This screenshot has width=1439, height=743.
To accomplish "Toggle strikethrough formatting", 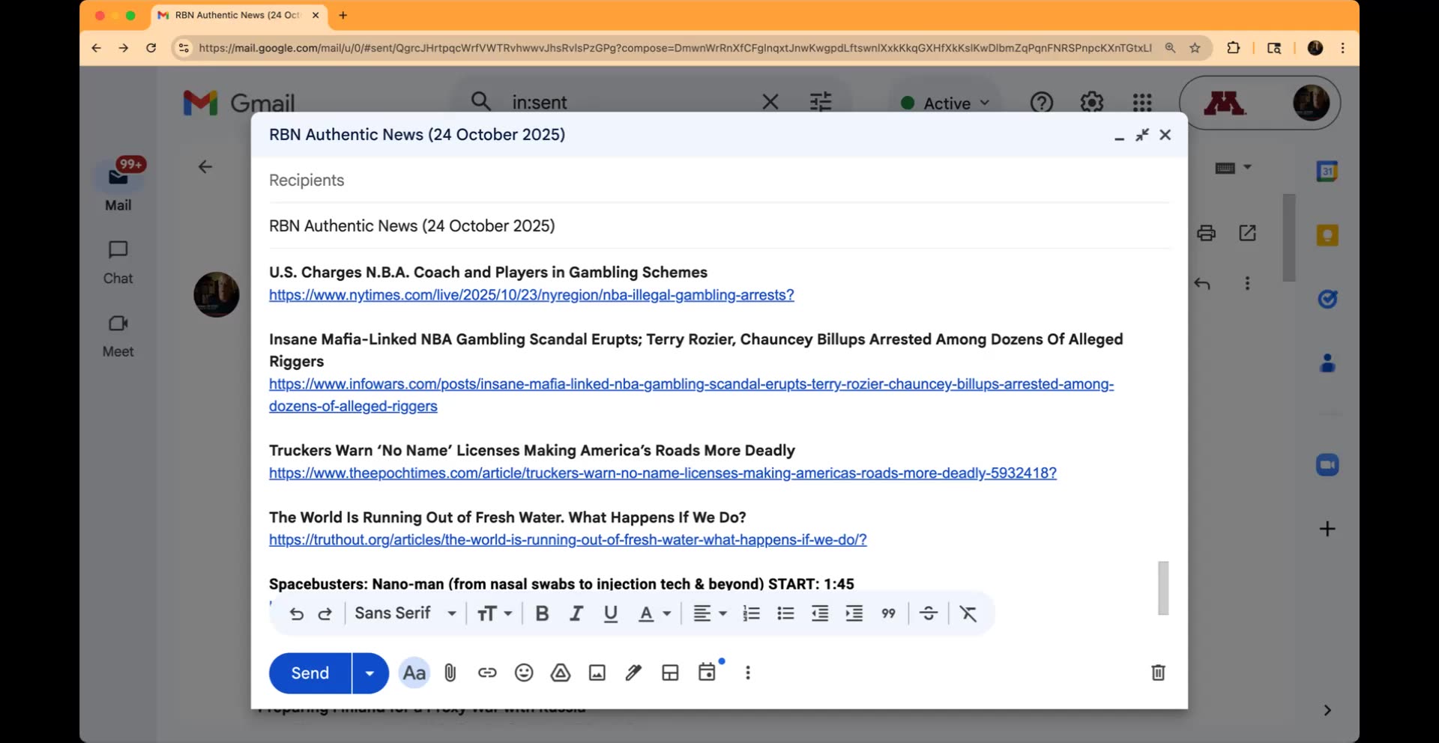I will [928, 613].
